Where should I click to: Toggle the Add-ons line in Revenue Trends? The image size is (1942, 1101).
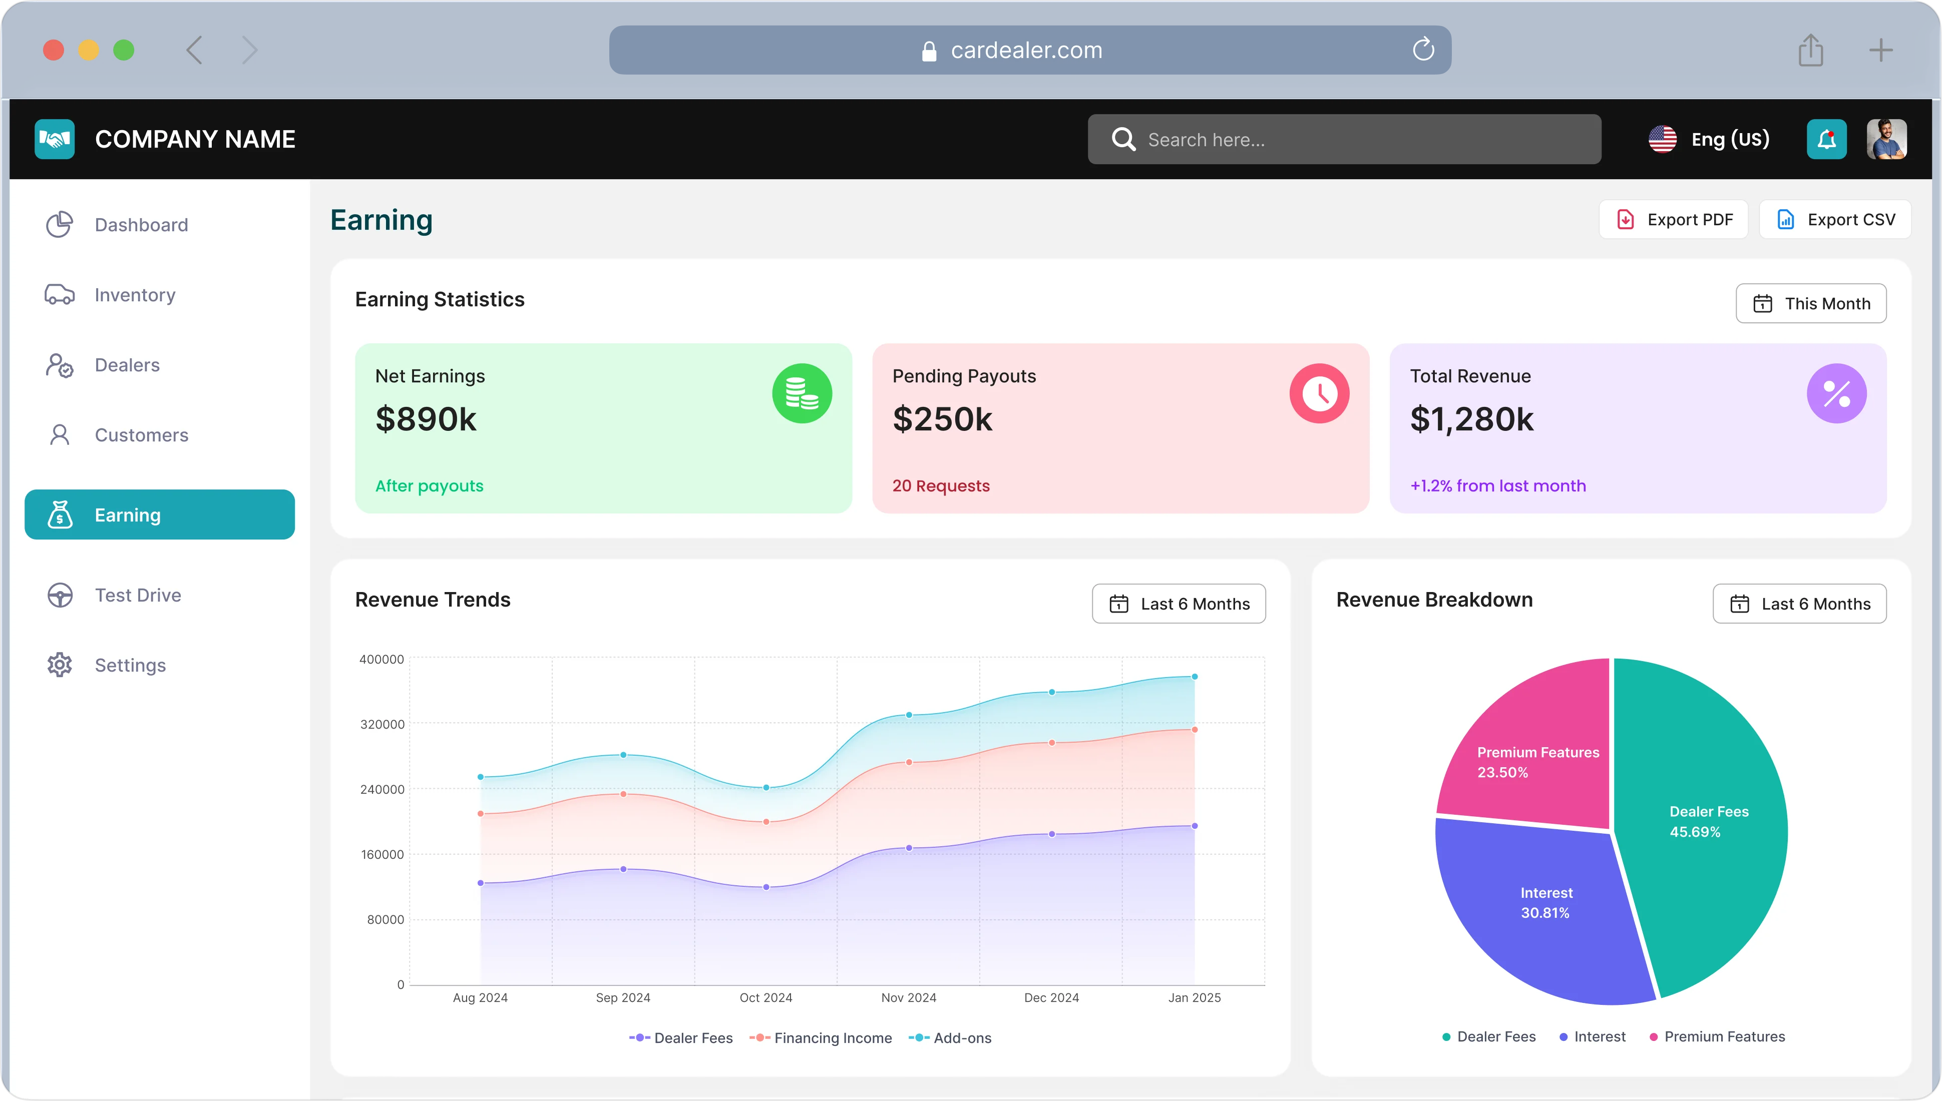point(951,1037)
